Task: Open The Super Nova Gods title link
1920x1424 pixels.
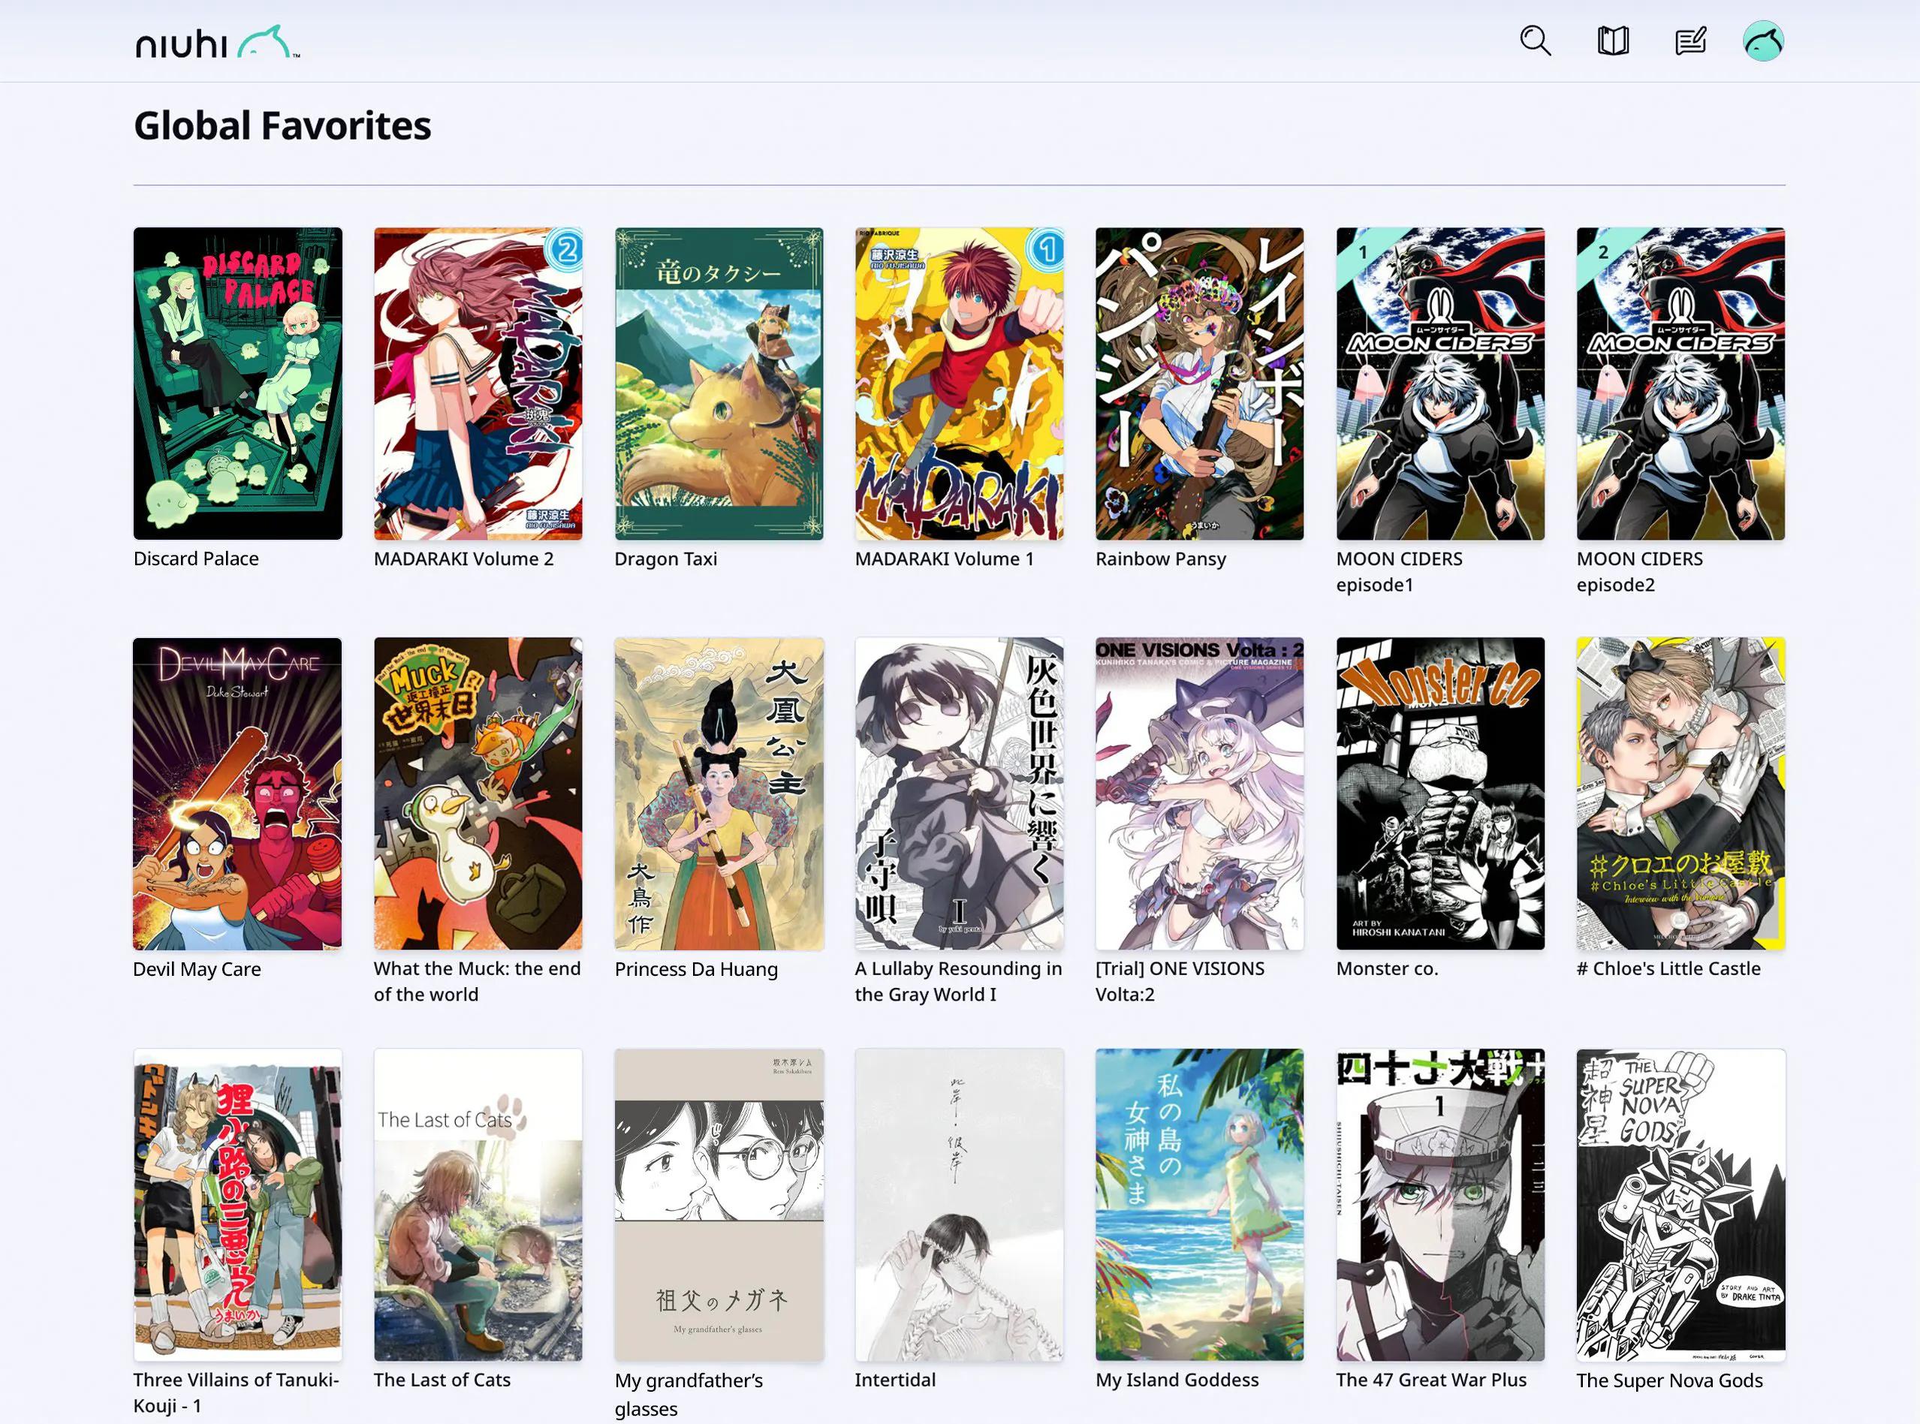Action: [1670, 1381]
